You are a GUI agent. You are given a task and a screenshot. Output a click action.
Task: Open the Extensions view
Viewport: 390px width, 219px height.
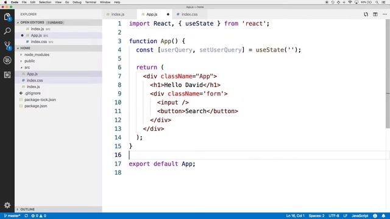(7, 74)
